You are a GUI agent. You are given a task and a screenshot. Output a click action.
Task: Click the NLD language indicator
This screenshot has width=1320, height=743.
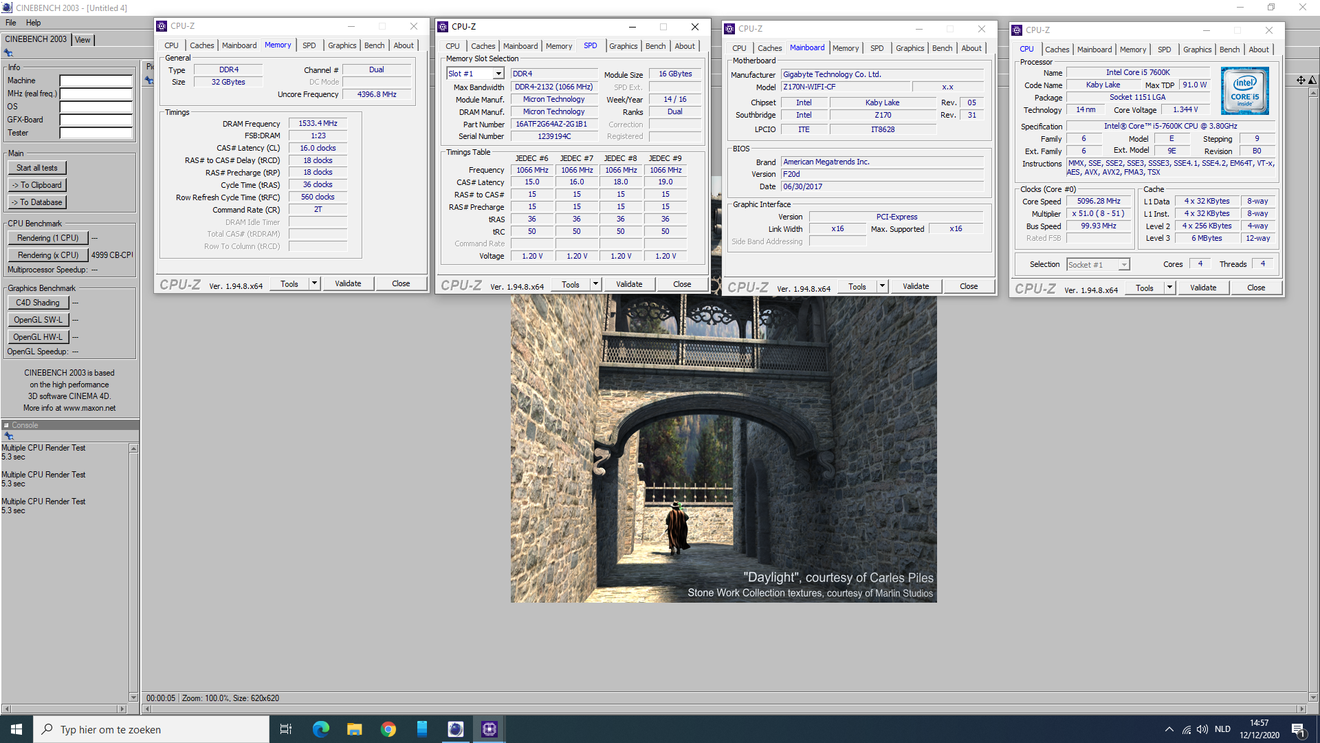1222,729
